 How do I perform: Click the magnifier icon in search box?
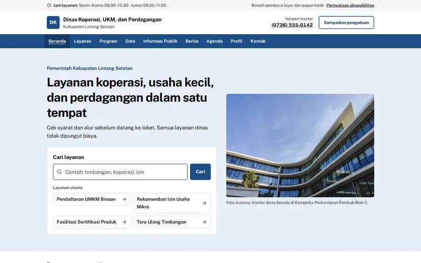point(59,172)
